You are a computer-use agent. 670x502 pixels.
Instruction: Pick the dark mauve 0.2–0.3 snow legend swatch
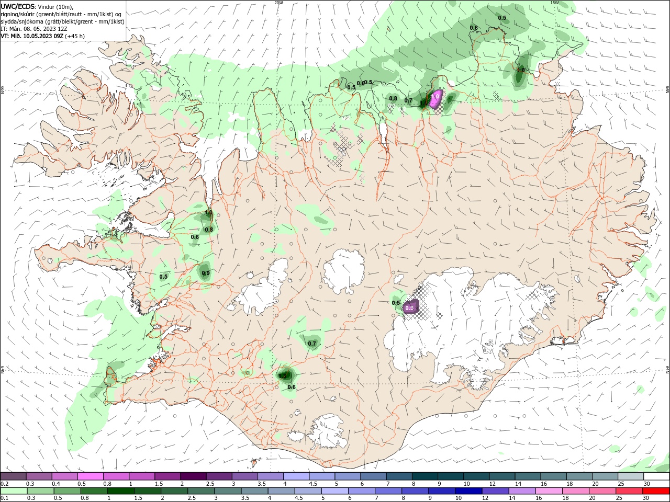click(x=13, y=476)
